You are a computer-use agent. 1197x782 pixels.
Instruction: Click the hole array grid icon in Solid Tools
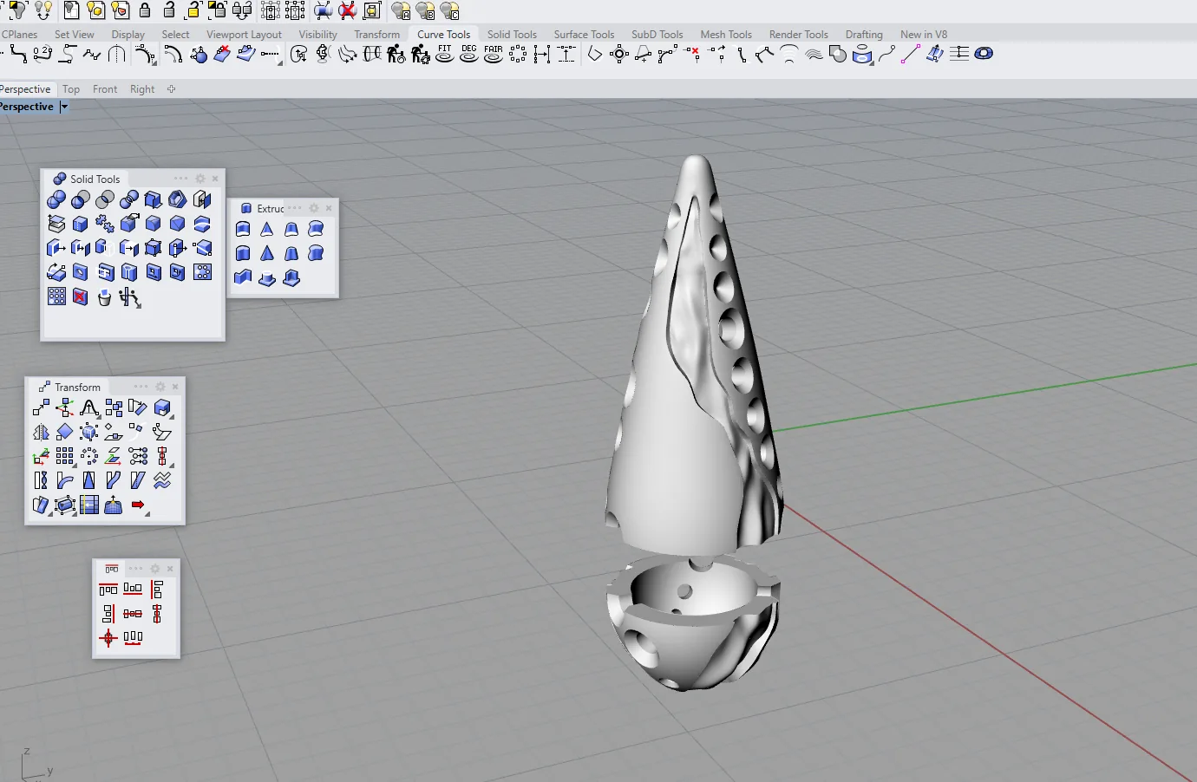point(56,297)
